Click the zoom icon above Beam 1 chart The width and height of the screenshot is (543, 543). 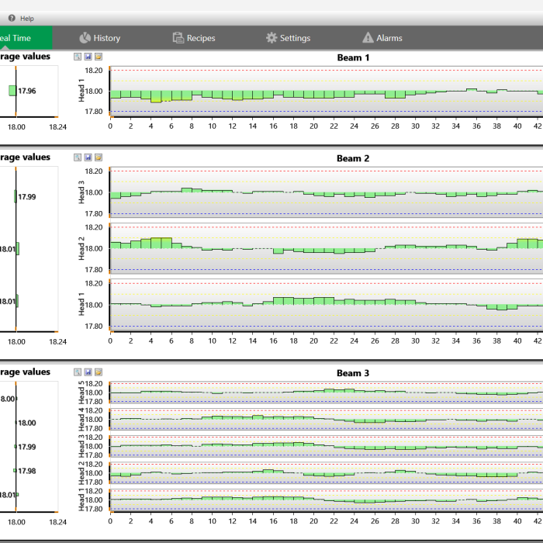[x=78, y=57]
